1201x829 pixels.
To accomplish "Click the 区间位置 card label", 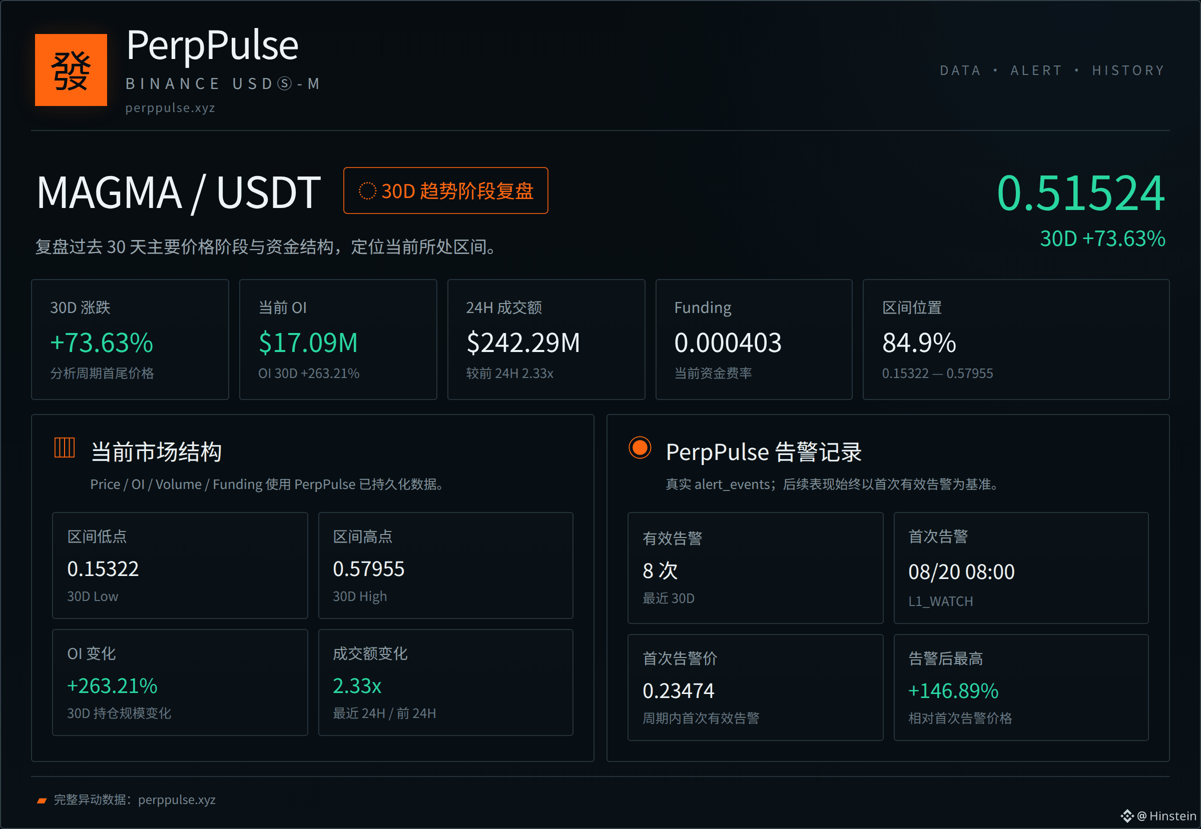I will coord(912,307).
